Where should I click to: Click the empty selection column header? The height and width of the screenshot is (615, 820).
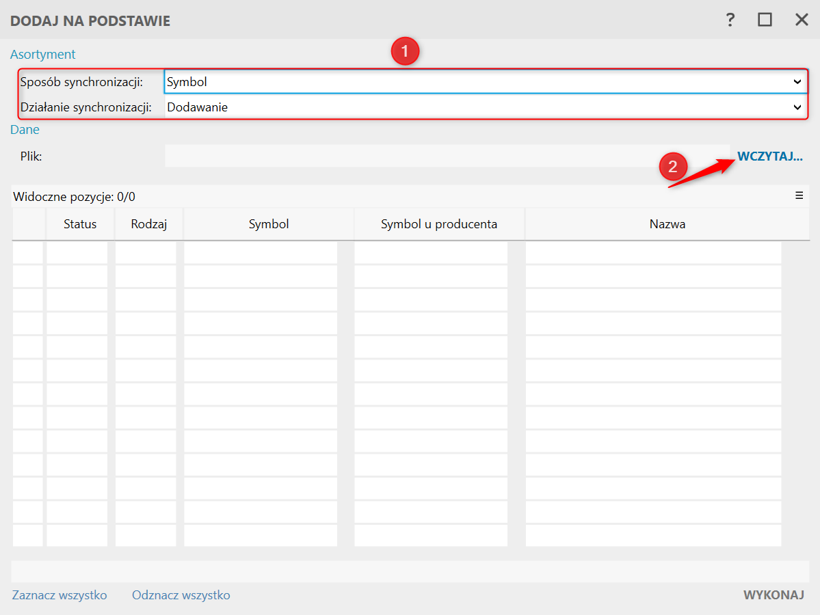(29, 224)
